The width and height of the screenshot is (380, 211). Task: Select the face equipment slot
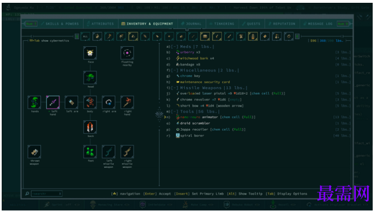pyautogui.click(x=90, y=53)
